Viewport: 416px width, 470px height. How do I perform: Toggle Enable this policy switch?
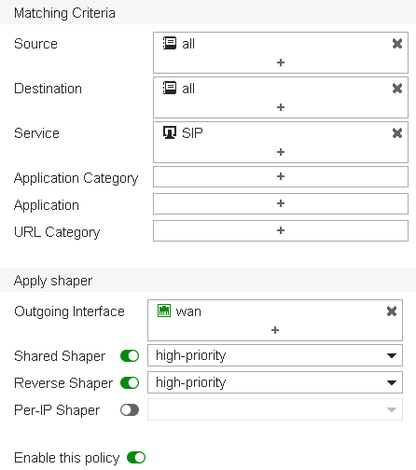(136, 458)
